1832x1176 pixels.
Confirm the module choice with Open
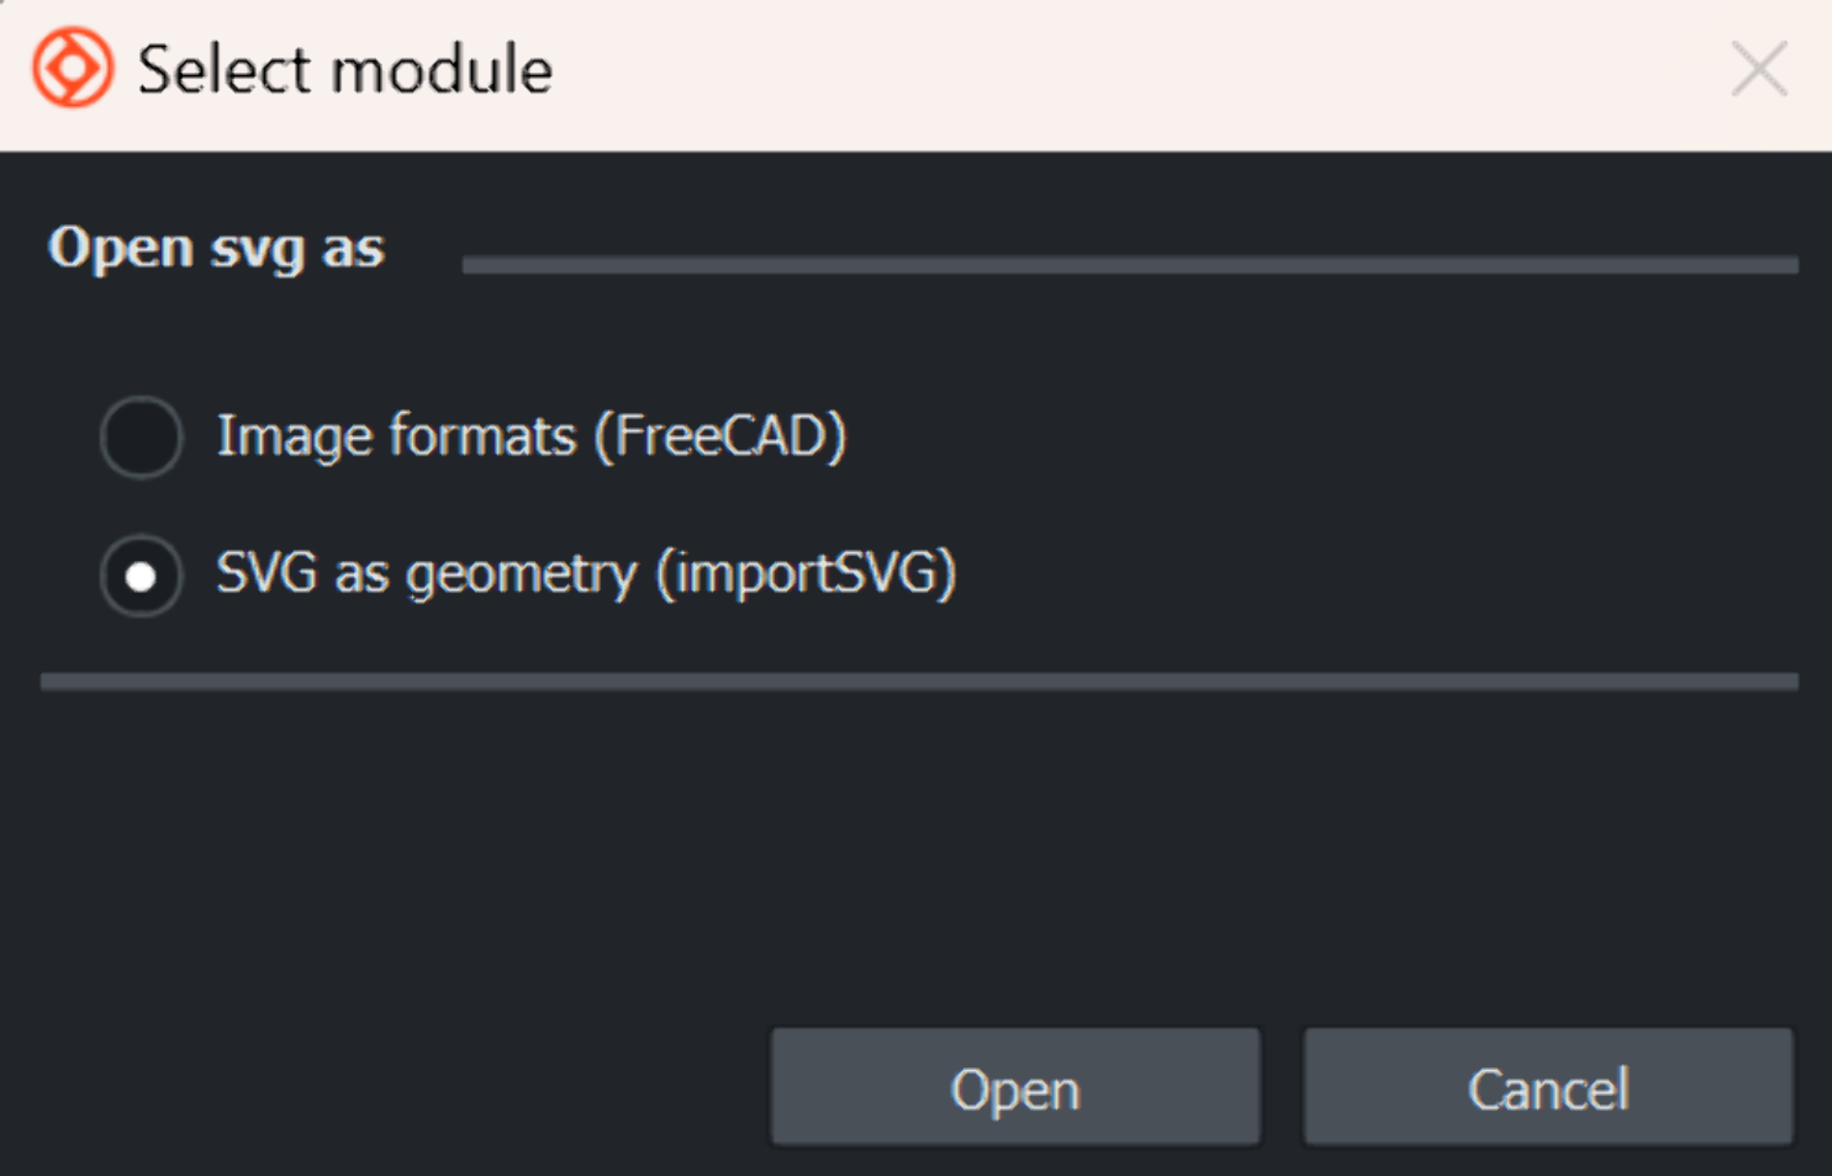tap(1015, 1087)
